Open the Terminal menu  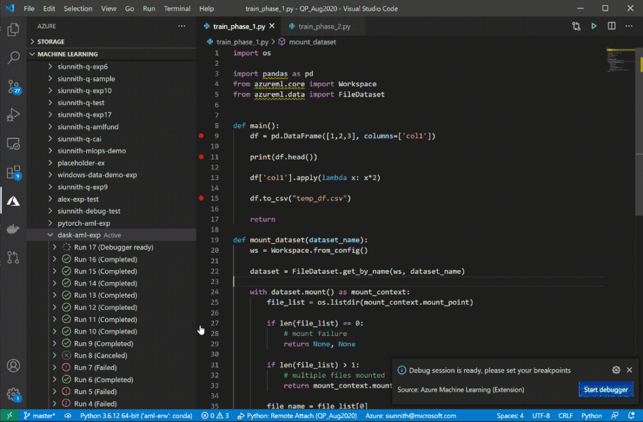(x=177, y=8)
